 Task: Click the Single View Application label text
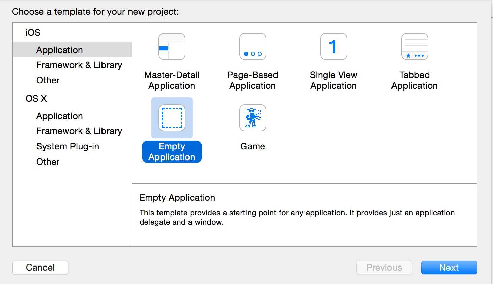334,80
